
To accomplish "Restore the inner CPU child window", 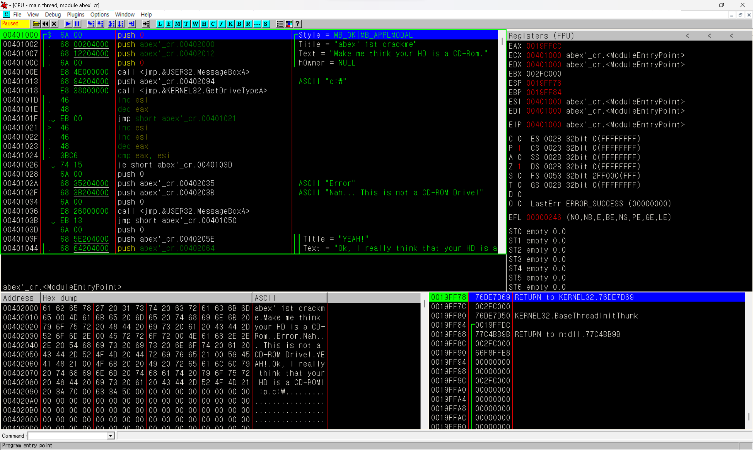I will point(740,14).
